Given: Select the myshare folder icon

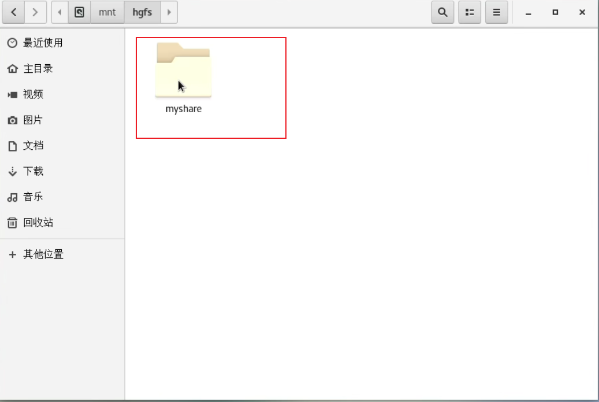Looking at the screenshot, I should pos(183,69).
